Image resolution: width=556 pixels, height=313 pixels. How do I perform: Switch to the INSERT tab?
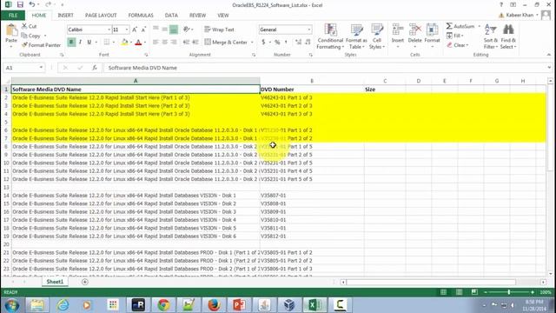pyautogui.click(x=66, y=16)
